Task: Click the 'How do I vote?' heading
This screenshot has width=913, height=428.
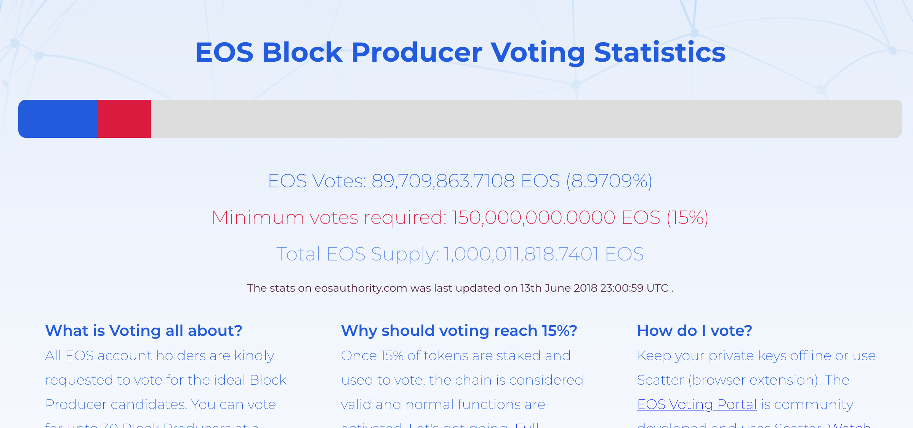Action: pyautogui.click(x=694, y=331)
